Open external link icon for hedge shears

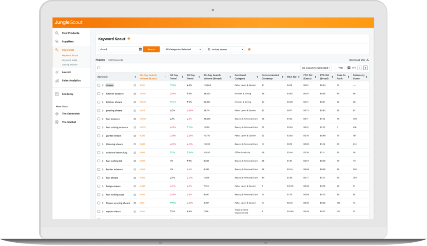[x=135, y=186]
